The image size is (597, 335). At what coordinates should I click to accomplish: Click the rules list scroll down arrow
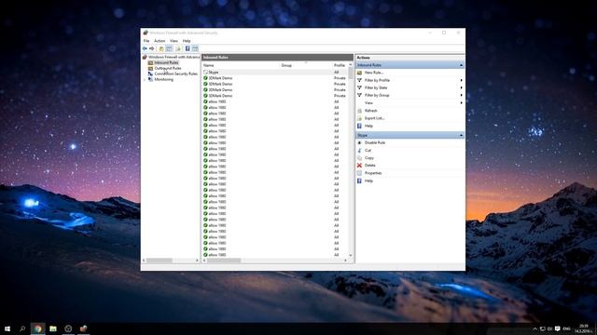(351, 256)
